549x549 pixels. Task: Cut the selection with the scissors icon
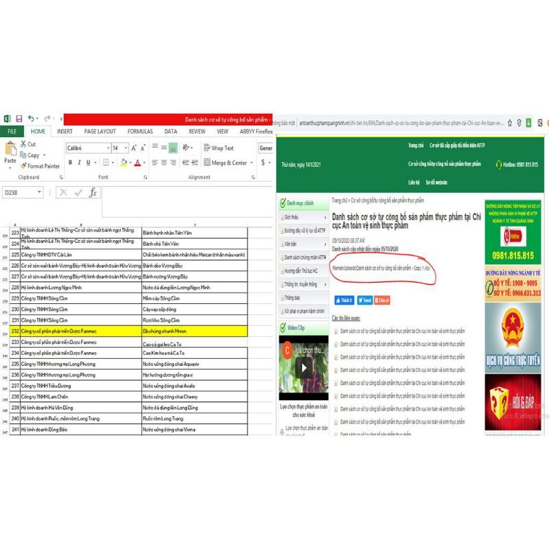click(x=23, y=144)
